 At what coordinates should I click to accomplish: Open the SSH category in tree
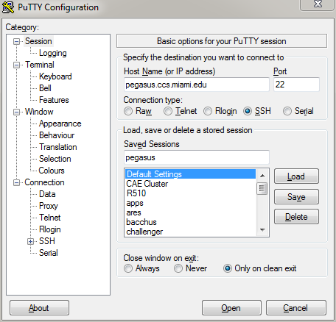pos(47,241)
